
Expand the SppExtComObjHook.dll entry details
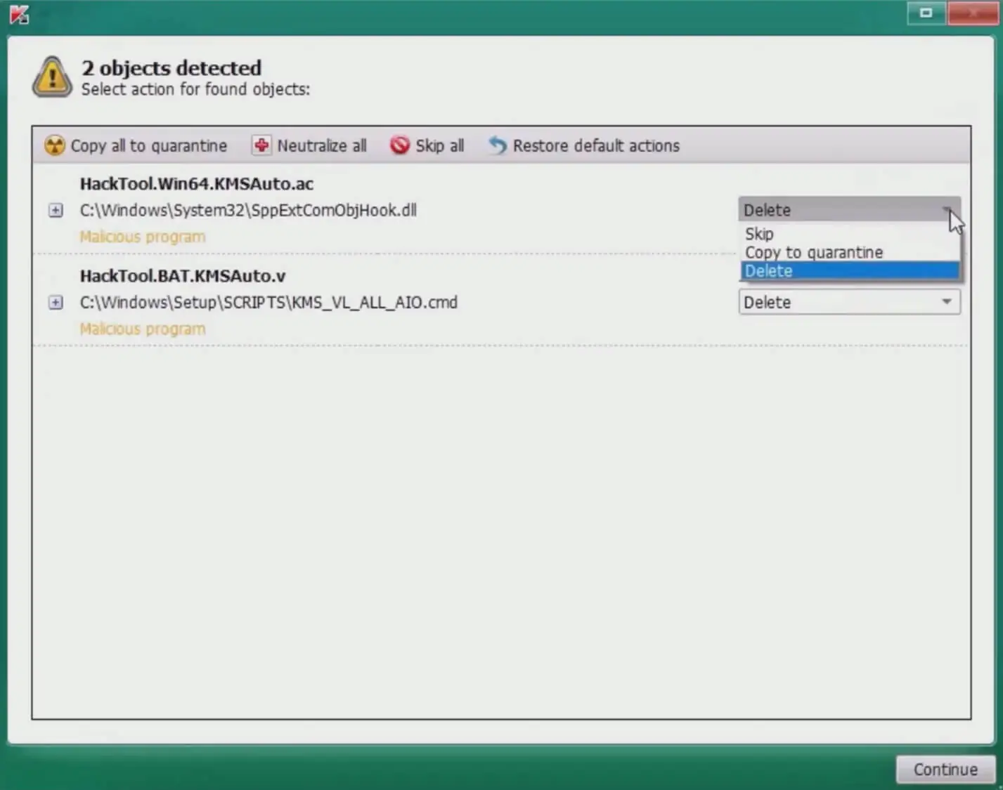[56, 210]
